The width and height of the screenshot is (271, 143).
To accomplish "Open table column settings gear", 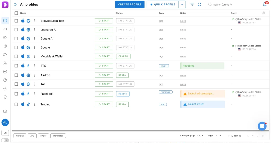I will (263, 13).
